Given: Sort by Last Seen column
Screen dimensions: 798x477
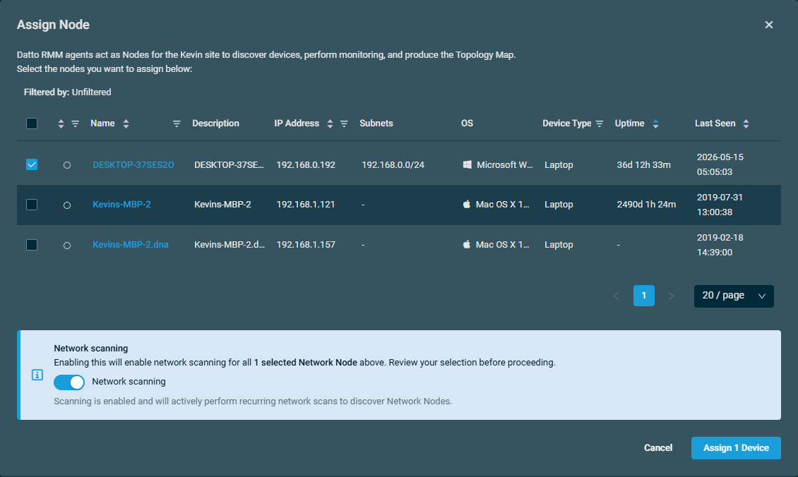Looking at the screenshot, I should (746, 123).
